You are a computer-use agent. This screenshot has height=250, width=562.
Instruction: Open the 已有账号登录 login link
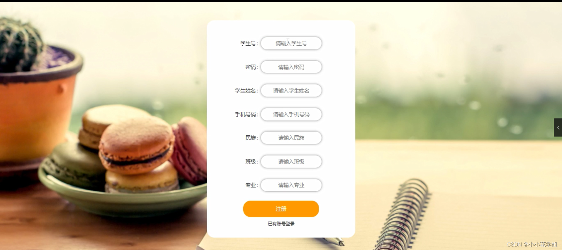pyautogui.click(x=281, y=224)
